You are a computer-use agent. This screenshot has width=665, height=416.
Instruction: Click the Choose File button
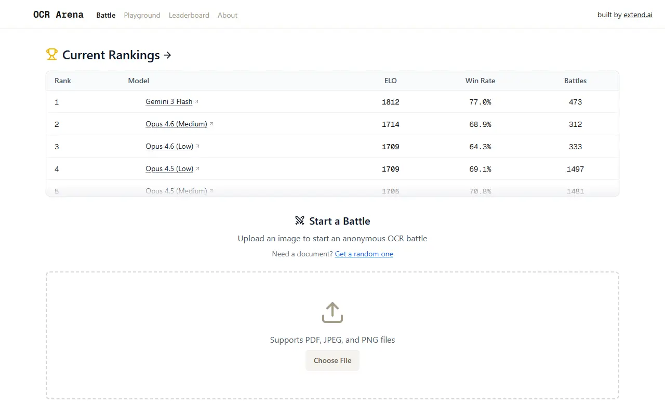(x=332, y=360)
